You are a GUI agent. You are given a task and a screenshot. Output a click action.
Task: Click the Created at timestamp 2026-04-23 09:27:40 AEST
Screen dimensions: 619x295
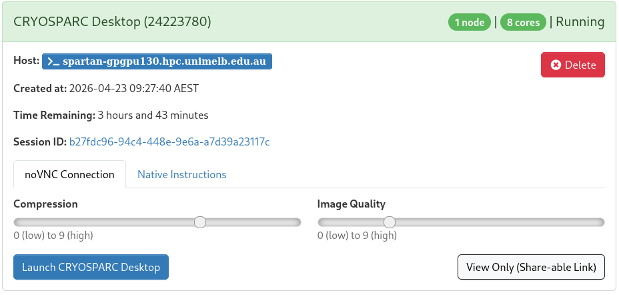pyautogui.click(x=134, y=88)
